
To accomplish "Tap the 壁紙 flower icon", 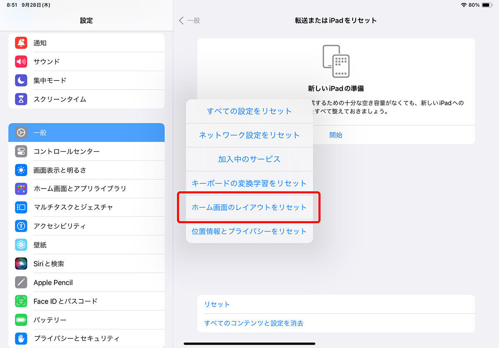I will (21, 245).
